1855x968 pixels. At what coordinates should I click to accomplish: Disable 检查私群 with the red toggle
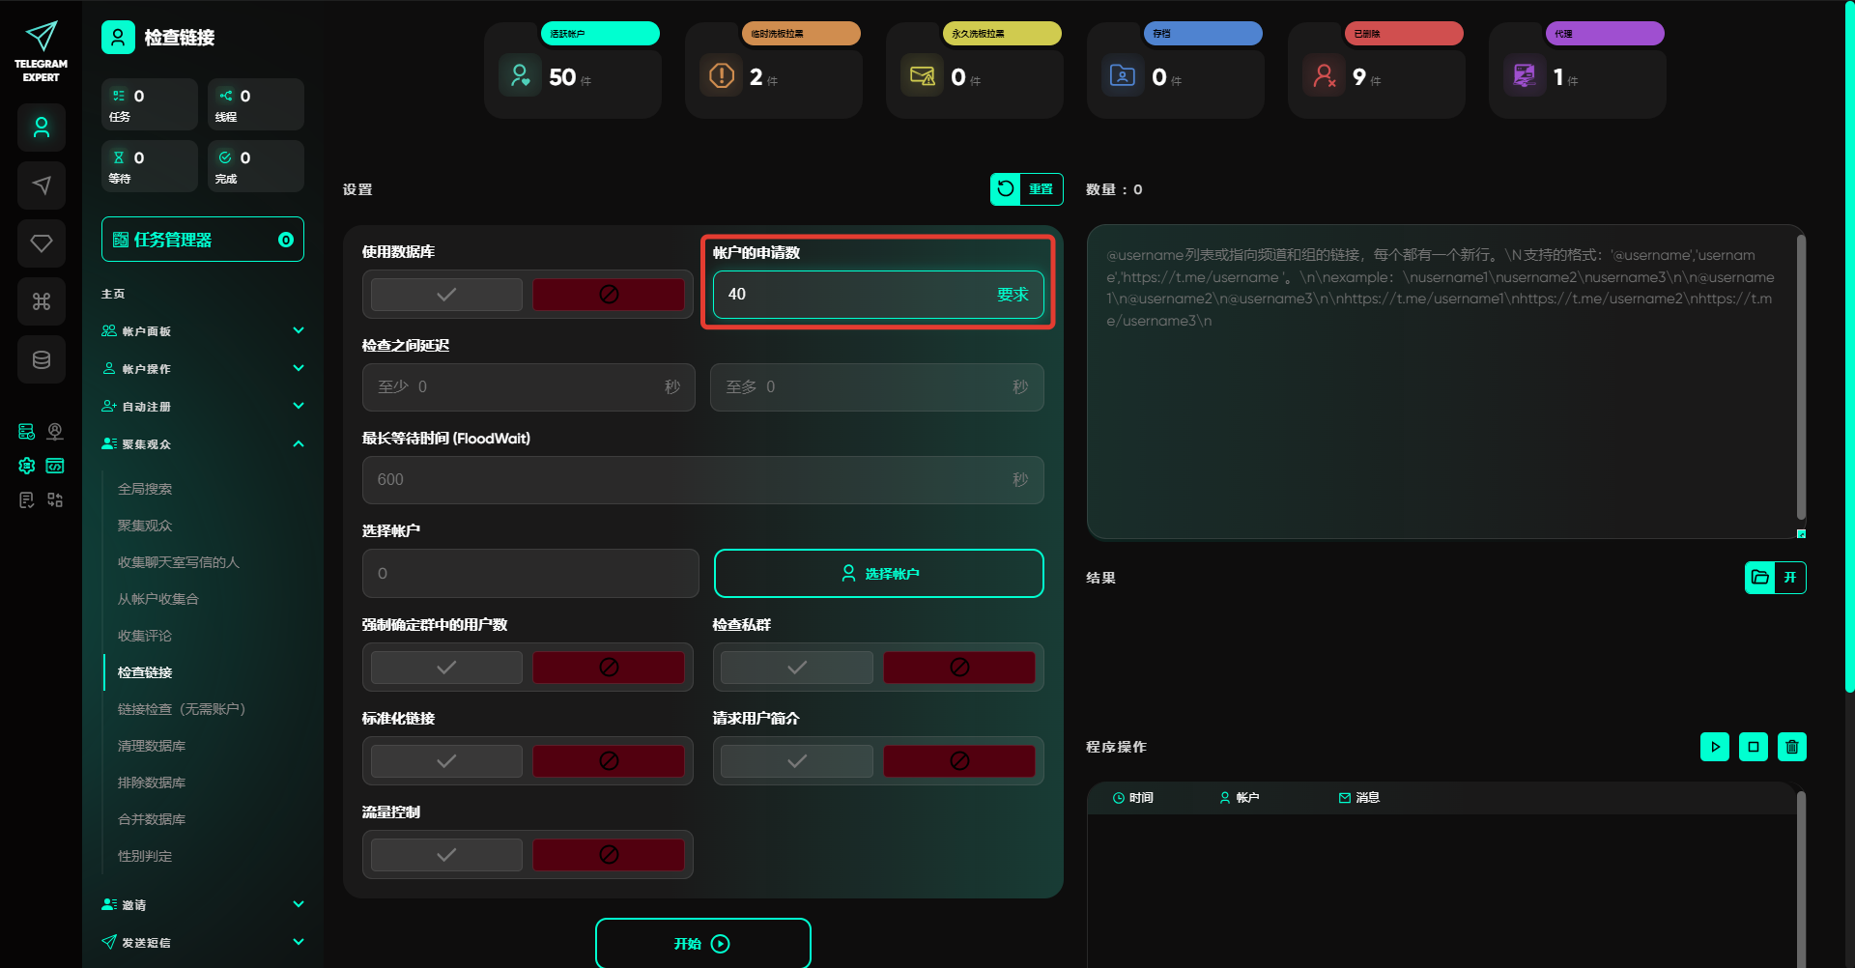click(958, 668)
